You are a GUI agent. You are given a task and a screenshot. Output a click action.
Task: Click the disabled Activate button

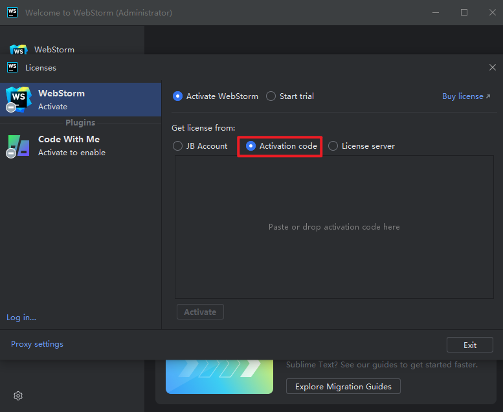[200, 312]
